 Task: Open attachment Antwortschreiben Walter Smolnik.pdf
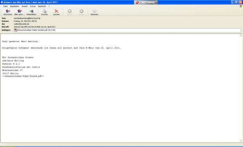[36, 30]
